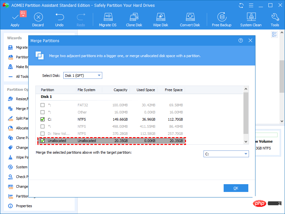Screen dimensions: 285x214
Task: Open the Tools wrench icon
Action: pyautogui.click(x=275, y=19)
